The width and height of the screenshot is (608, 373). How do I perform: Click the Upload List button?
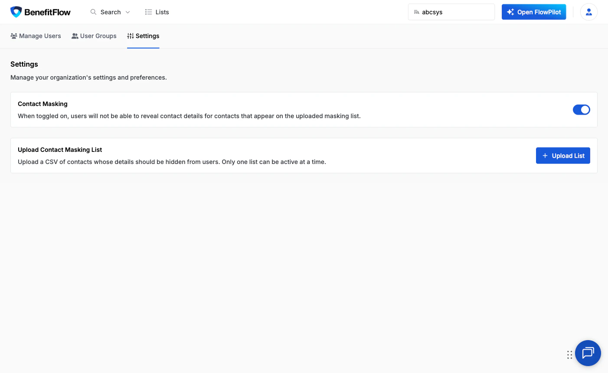pos(563,155)
